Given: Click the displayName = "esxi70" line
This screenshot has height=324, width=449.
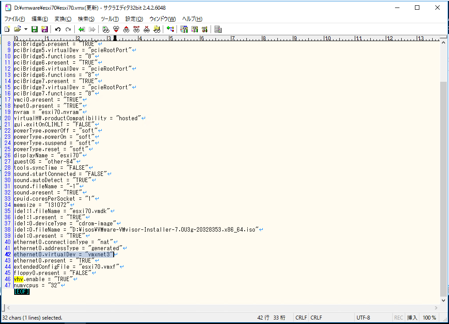Looking at the screenshot, I should 48,156.
